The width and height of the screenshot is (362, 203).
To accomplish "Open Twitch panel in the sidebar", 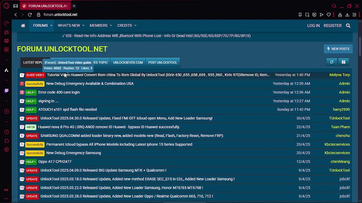I will pyautogui.click(x=6, y=91).
